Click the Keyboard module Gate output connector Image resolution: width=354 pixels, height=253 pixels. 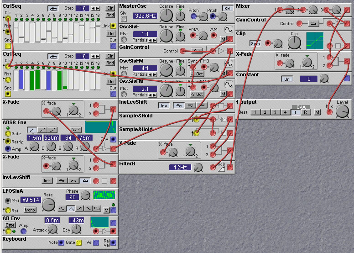point(78,242)
